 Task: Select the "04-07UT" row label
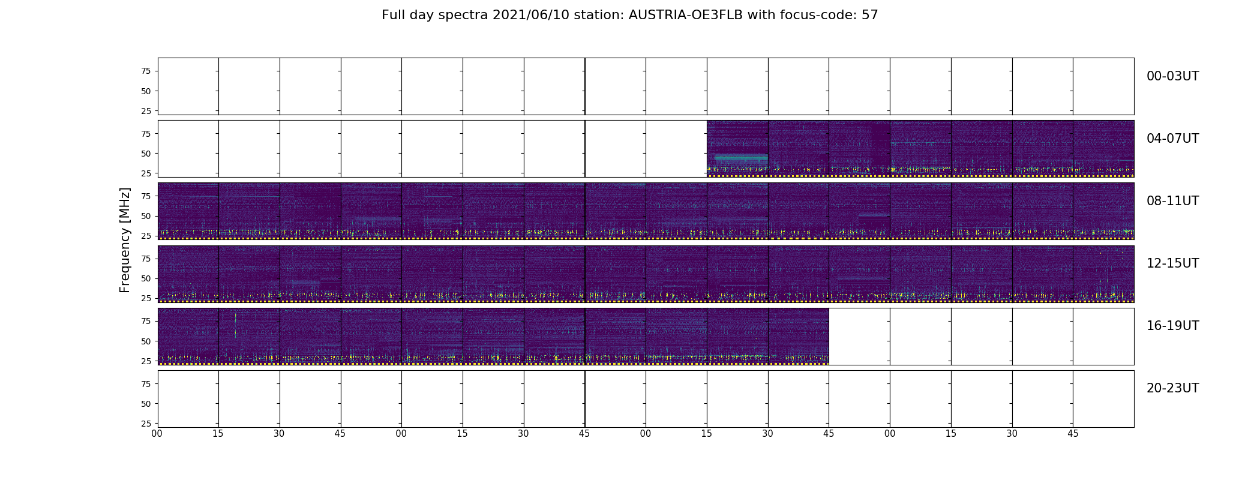[1172, 139]
